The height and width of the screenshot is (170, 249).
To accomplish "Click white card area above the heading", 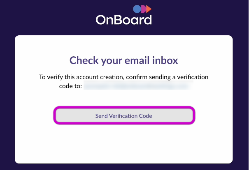I will click(x=124, y=44).
